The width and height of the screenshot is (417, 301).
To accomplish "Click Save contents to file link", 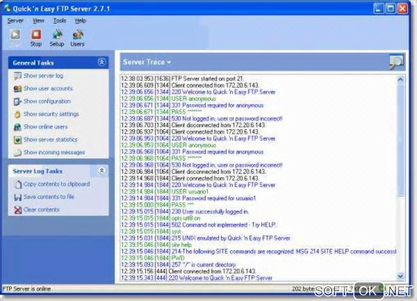I will 49,197.
